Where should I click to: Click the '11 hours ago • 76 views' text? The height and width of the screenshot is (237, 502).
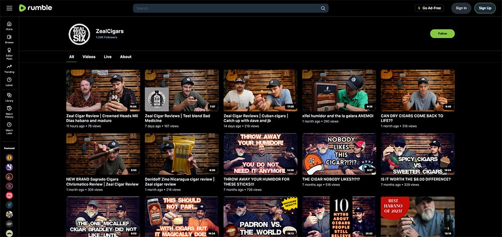[x=83, y=126]
